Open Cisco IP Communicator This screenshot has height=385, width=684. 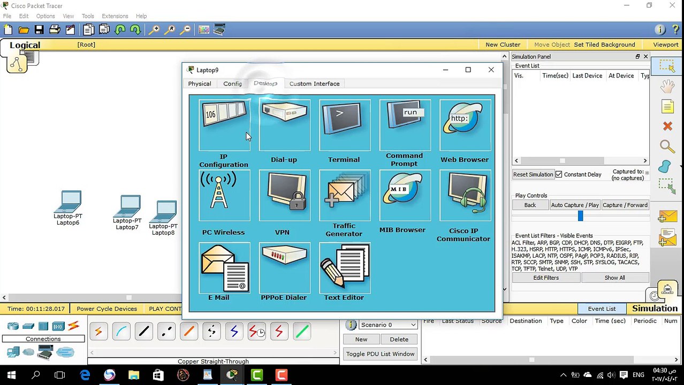pos(465,196)
